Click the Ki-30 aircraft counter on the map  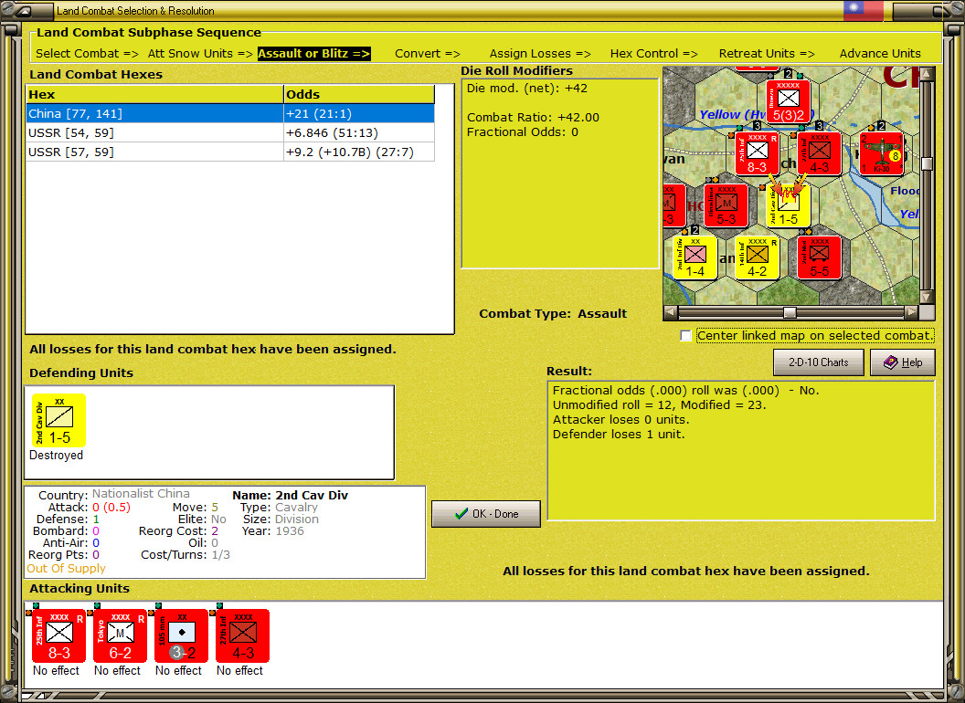point(881,153)
